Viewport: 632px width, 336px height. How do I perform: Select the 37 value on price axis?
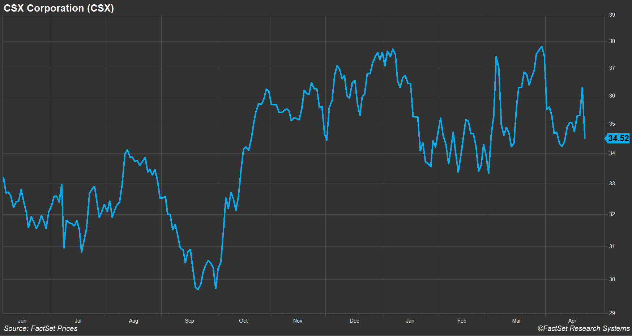point(612,68)
